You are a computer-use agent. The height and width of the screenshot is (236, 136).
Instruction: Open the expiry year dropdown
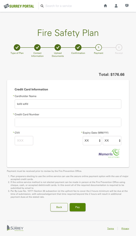click(112, 141)
